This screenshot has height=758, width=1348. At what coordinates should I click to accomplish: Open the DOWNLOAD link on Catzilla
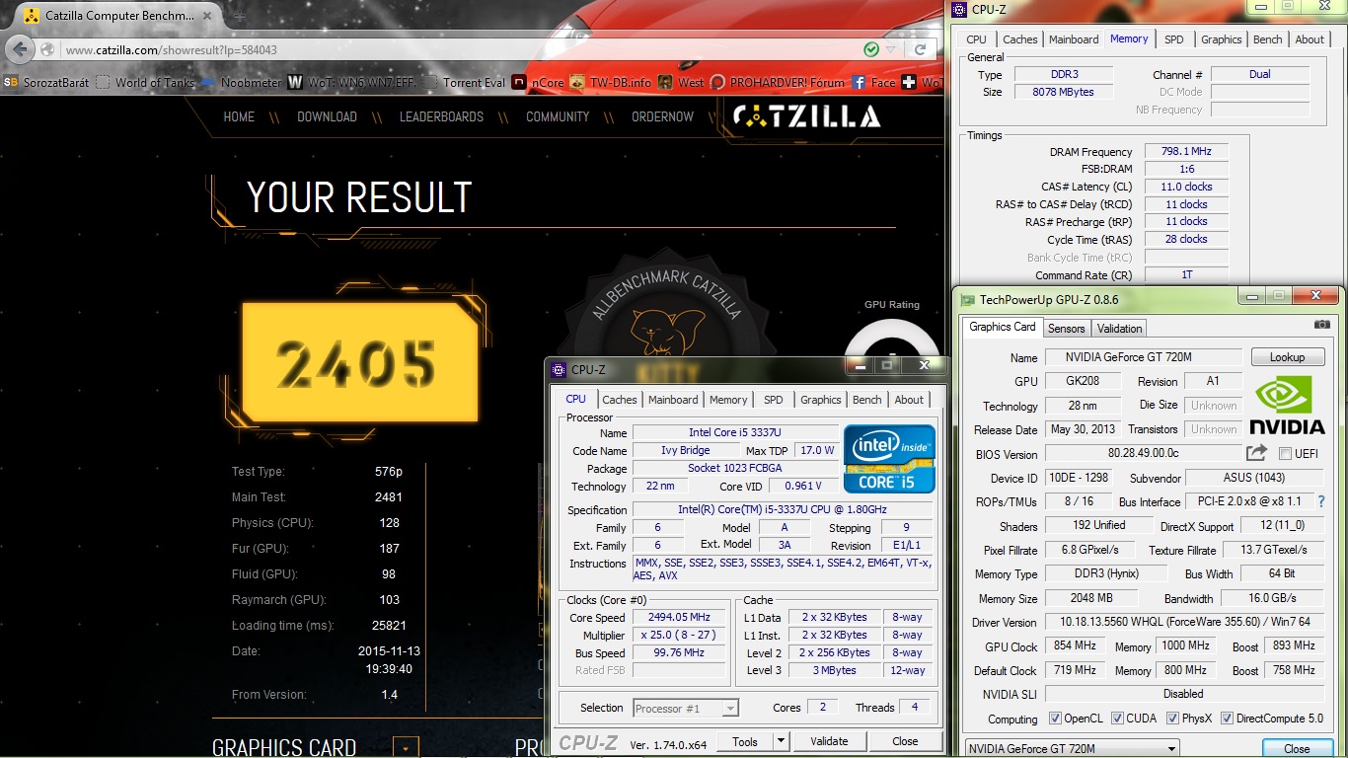click(327, 116)
